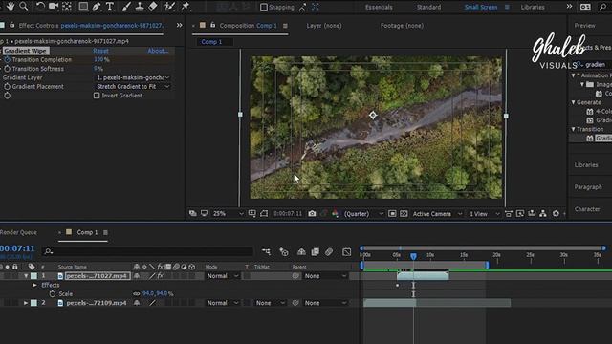Open layer 2 TrkMat None dropdown
The width and height of the screenshot is (612, 344).
pos(270,303)
